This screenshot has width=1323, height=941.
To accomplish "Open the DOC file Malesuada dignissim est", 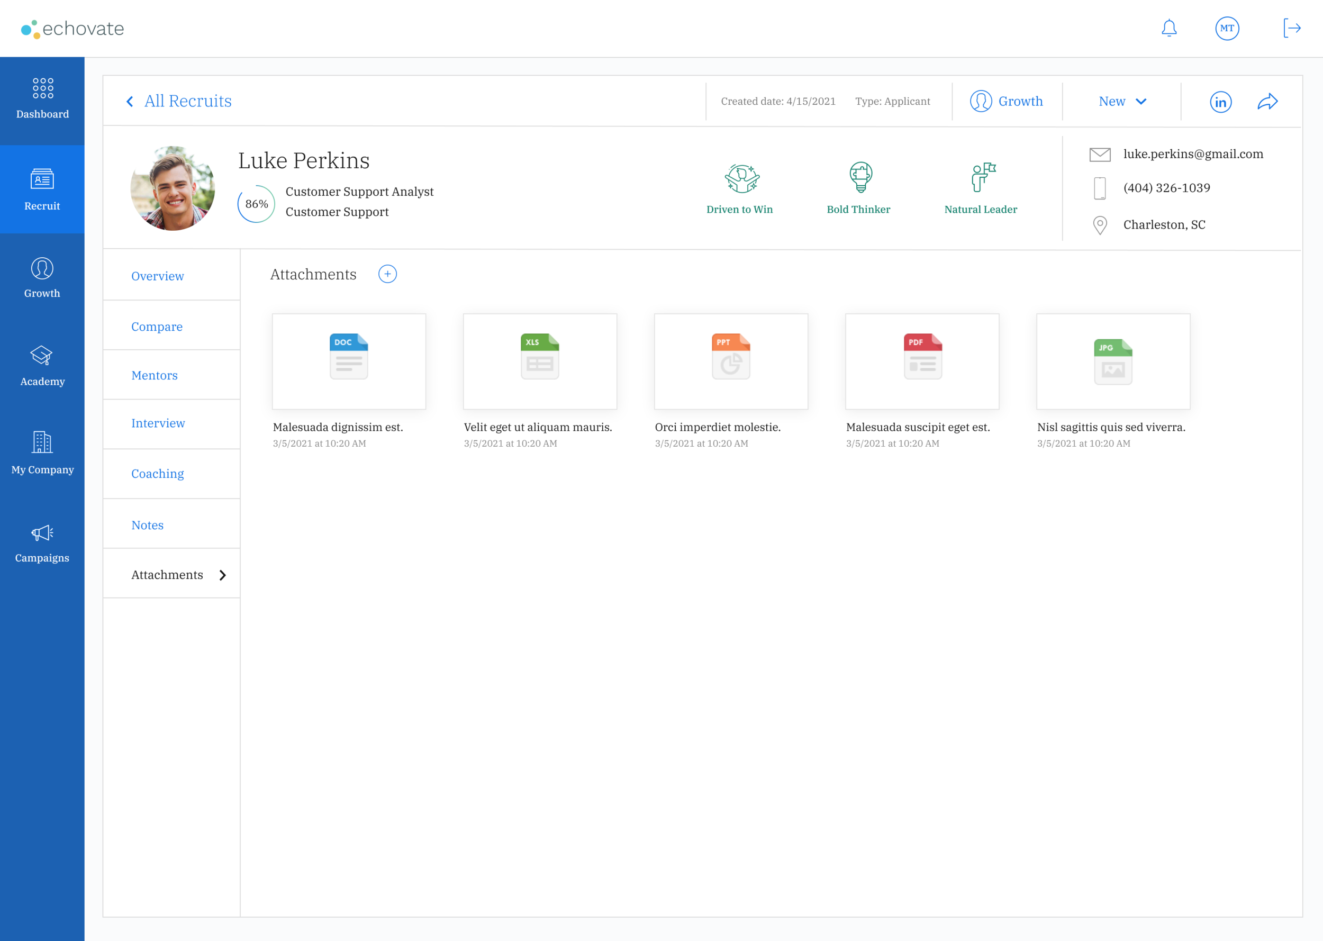I will 349,361.
